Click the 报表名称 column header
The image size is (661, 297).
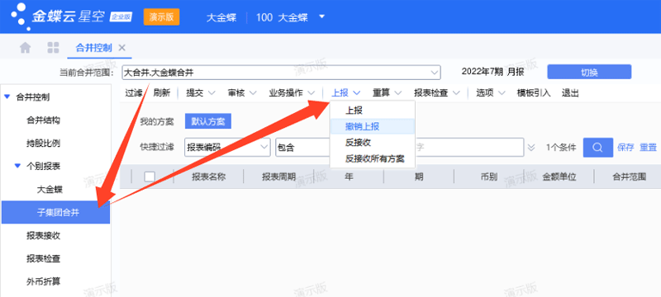click(209, 177)
